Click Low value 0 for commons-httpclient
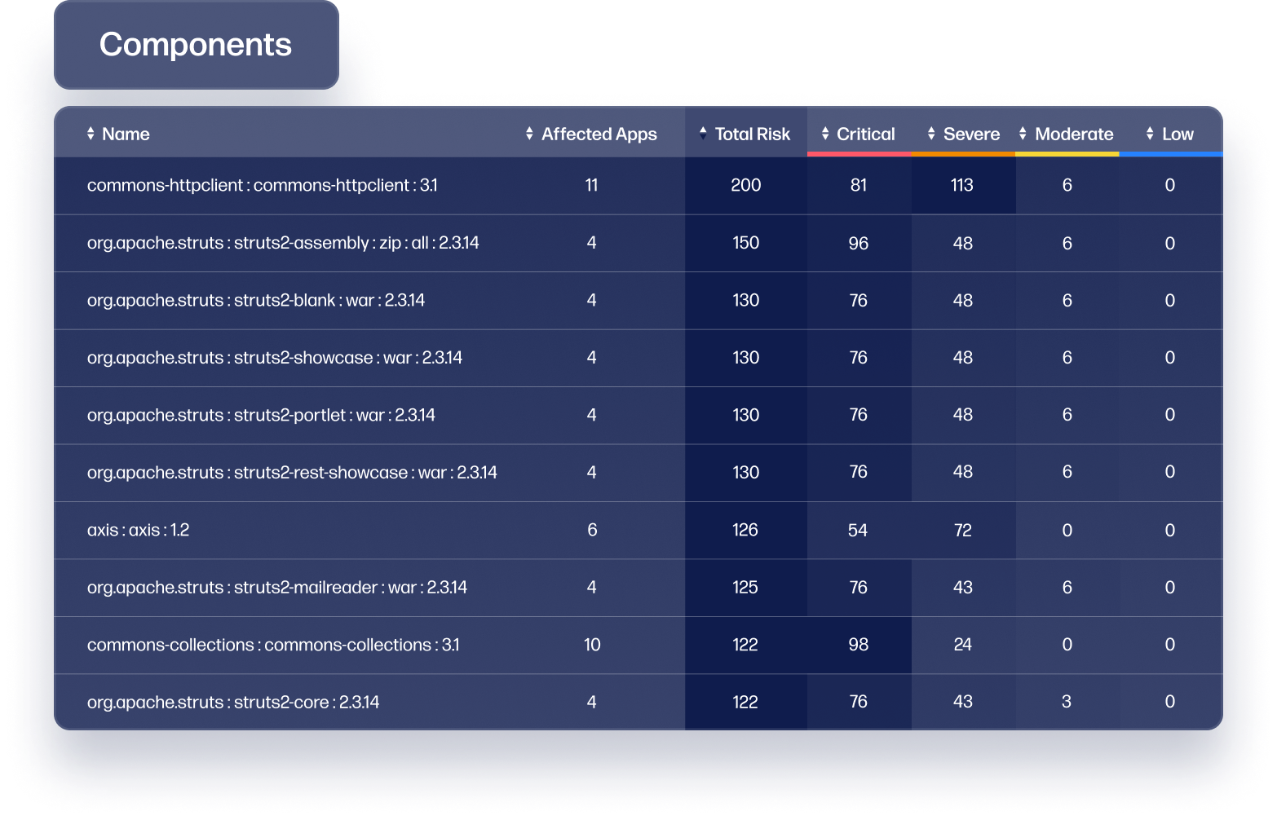Image resolution: width=1277 pixels, height=820 pixels. click(x=1170, y=185)
